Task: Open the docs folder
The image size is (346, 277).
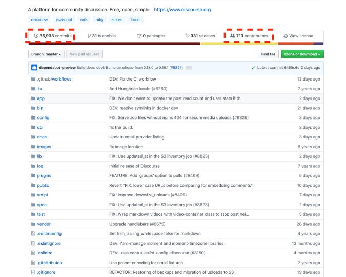Action: click(x=42, y=137)
